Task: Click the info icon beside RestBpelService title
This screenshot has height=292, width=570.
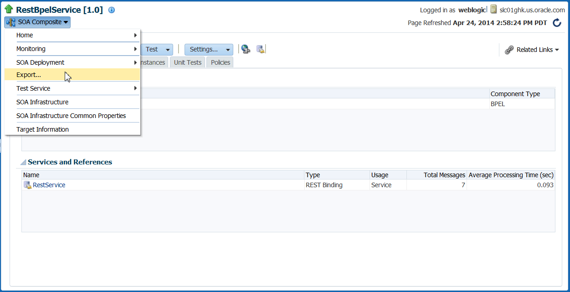Action: pos(112,10)
